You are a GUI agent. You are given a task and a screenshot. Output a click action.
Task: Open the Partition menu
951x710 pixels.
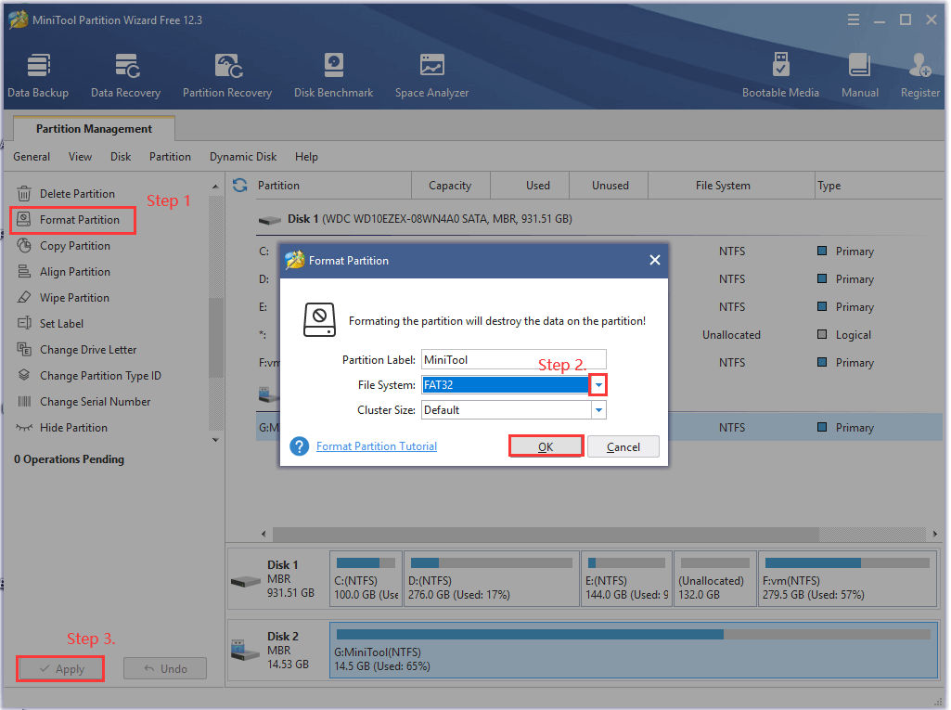pos(170,157)
